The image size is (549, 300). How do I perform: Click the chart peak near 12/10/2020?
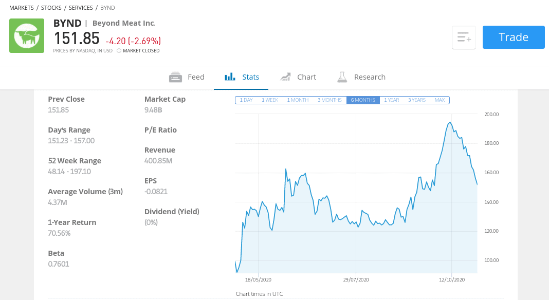[450, 123]
